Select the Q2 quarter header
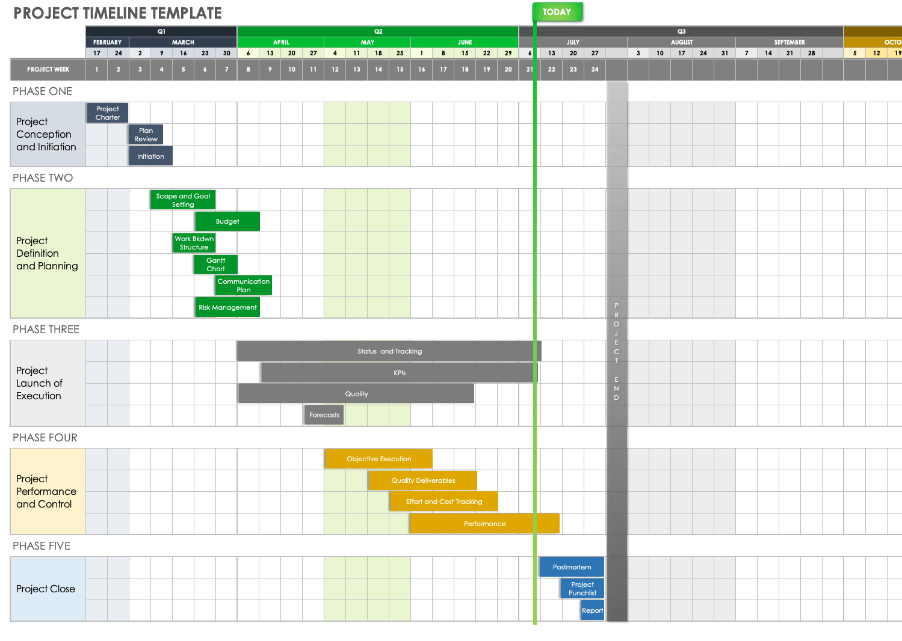The height and width of the screenshot is (641, 902). pos(378,31)
